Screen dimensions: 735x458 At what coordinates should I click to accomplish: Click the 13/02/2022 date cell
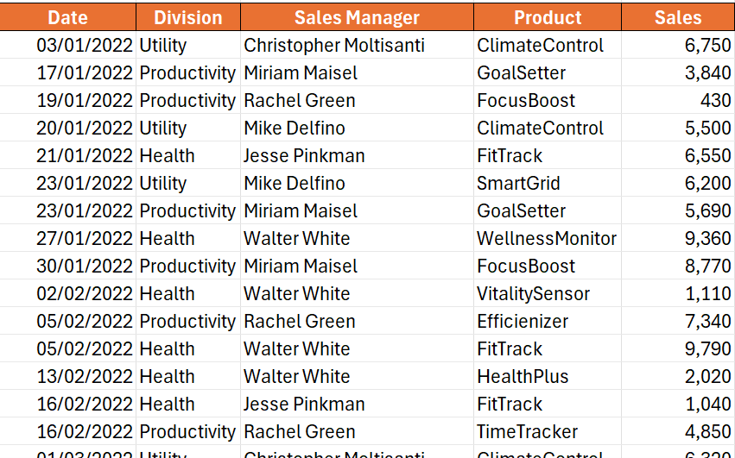pyautogui.click(x=85, y=377)
